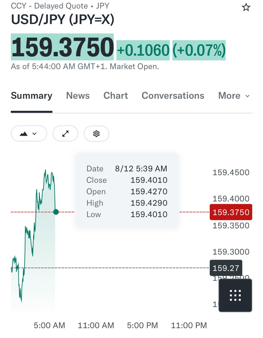Viewport: 263px width, 338px height.
Task: Open the dark grid keypad button
Action: point(235,295)
